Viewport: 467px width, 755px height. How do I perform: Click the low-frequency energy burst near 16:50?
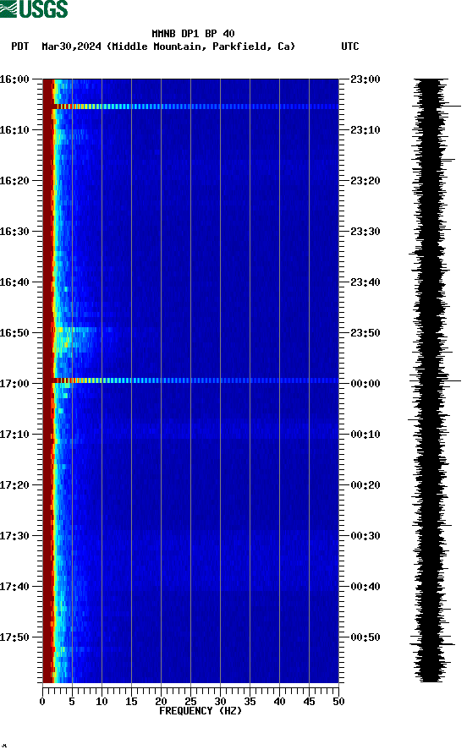(77, 340)
